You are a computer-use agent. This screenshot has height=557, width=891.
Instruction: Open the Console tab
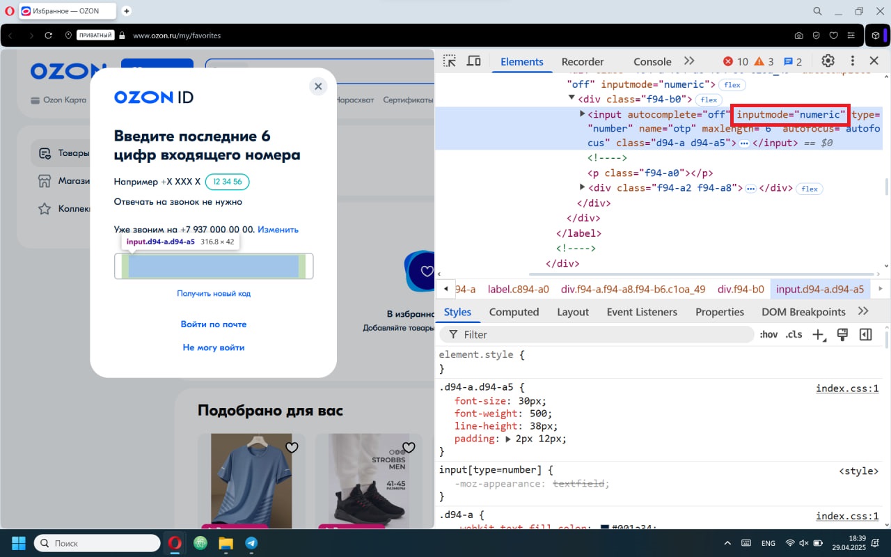(x=652, y=61)
